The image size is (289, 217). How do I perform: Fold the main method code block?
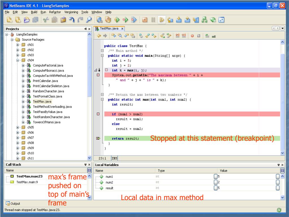pos(102,56)
